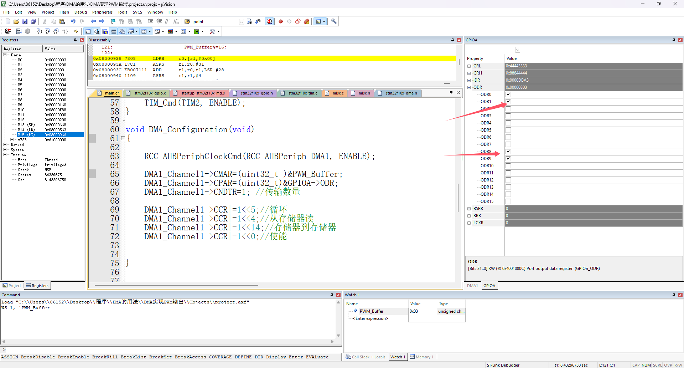Check the ODR12 bit checkbox
This screenshot has width=684, height=368.
[508, 180]
